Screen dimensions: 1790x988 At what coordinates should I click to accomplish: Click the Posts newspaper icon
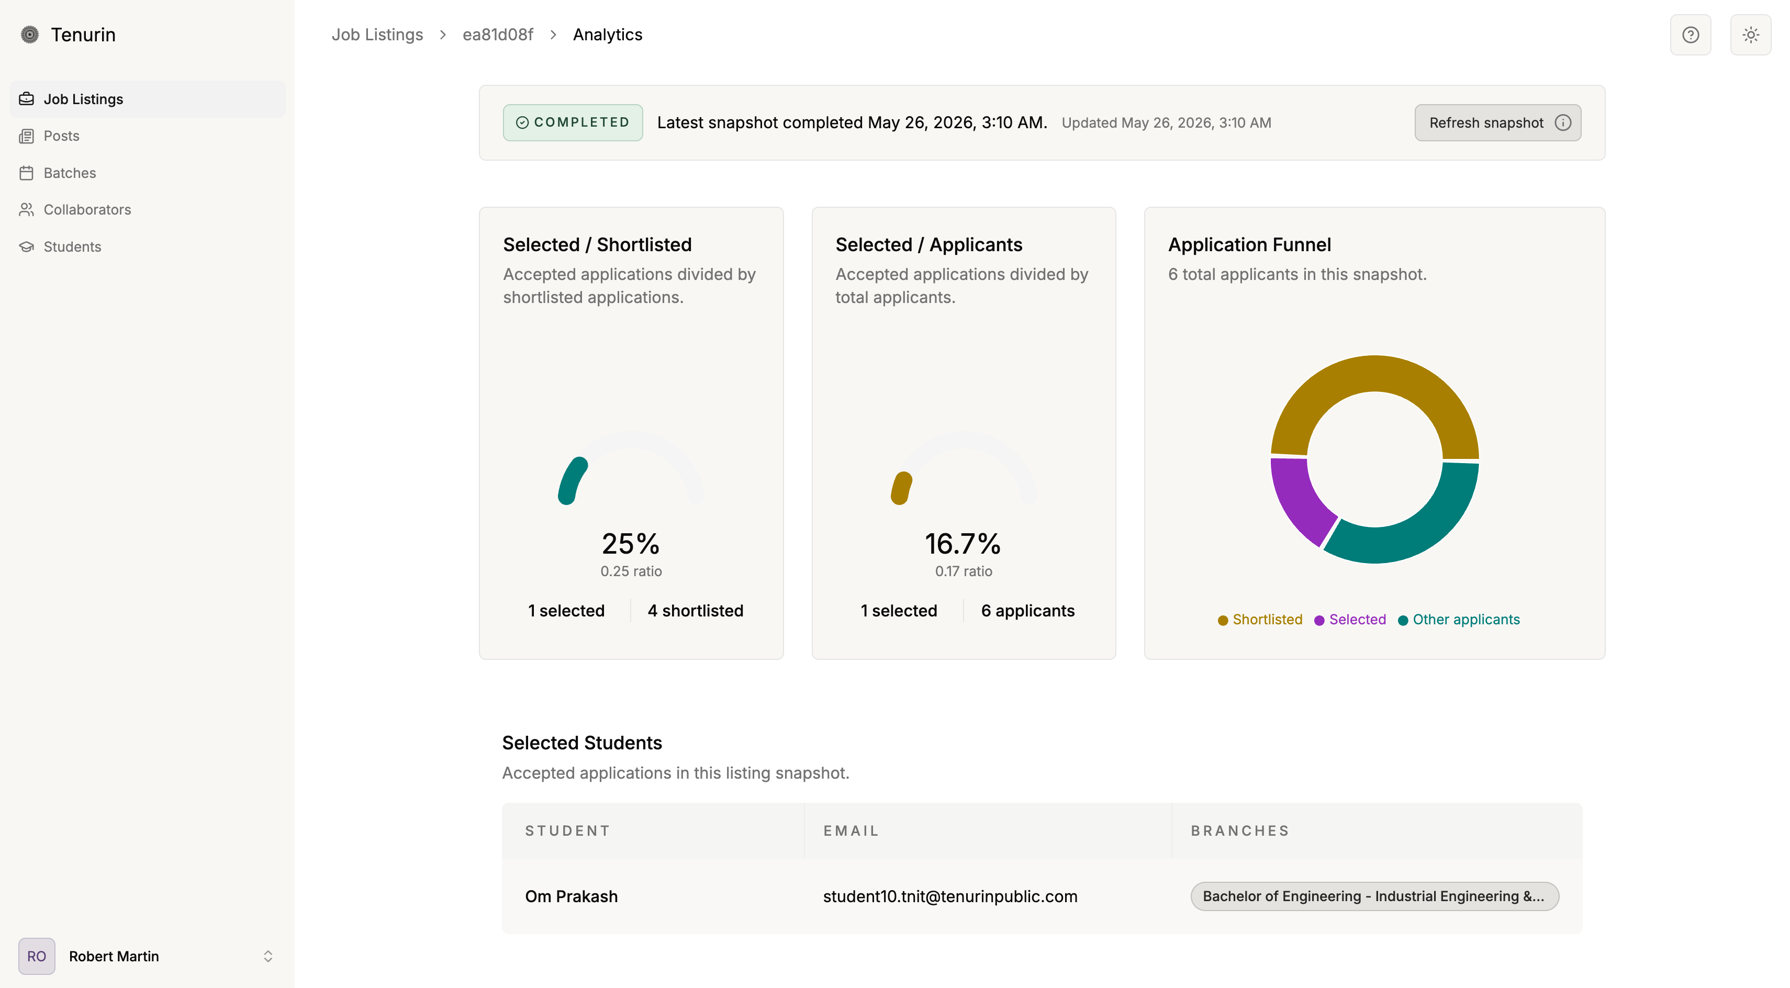point(26,136)
